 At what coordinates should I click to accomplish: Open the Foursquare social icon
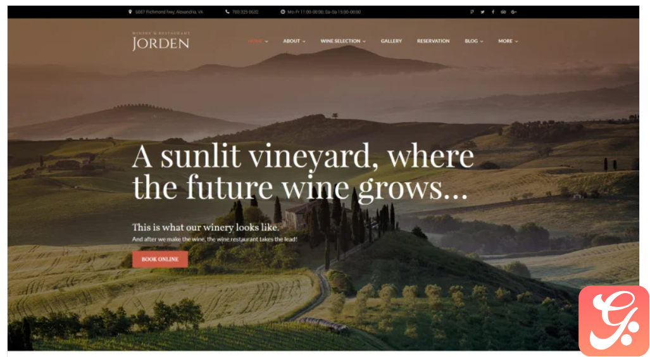pos(472,12)
